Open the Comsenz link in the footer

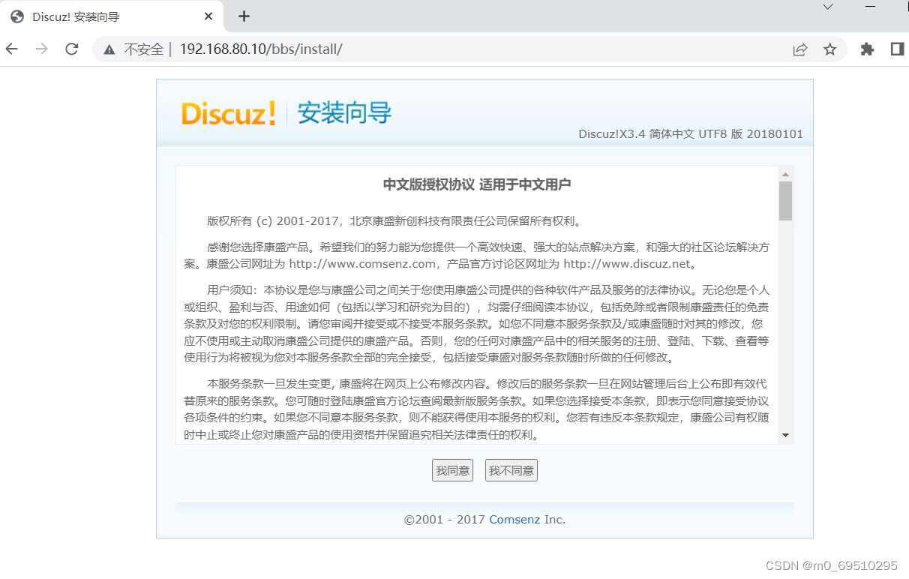click(514, 519)
